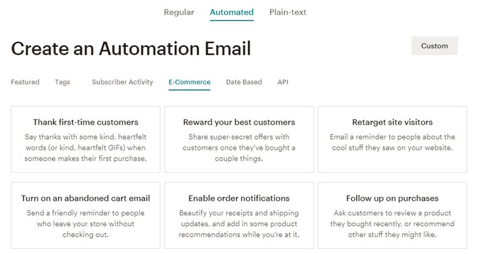
Task: Open the Tags category
Action: tap(62, 82)
